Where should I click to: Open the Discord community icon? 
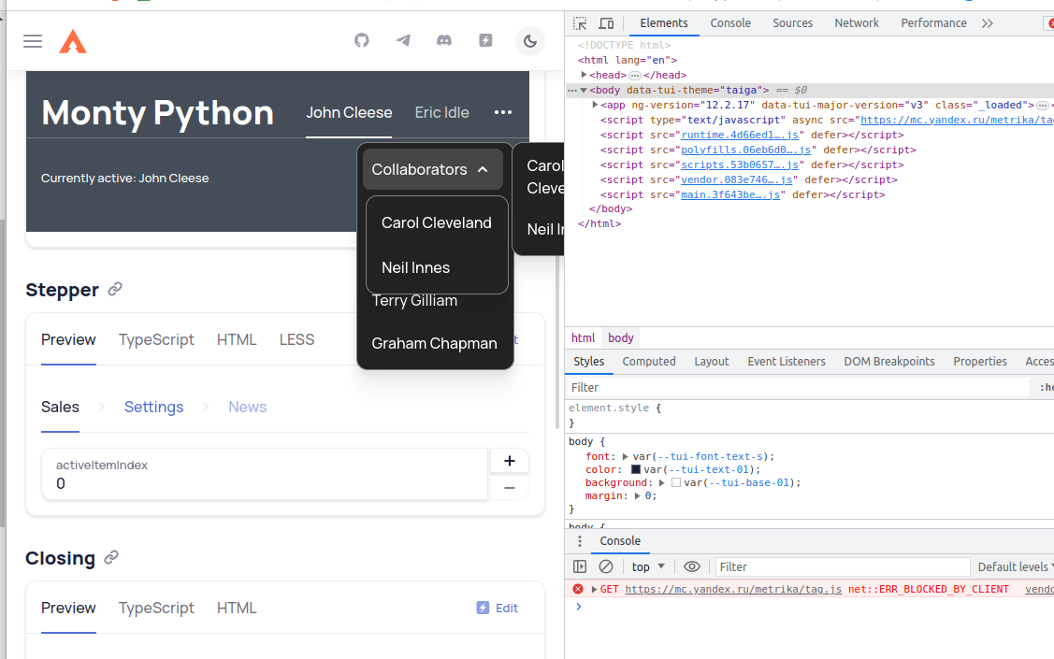tap(444, 41)
